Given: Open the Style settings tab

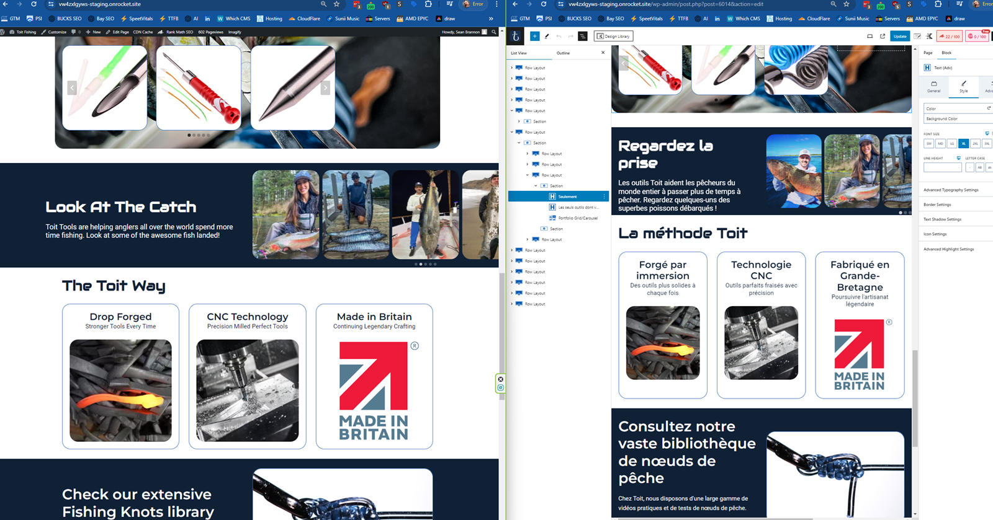Looking at the screenshot, I should [963, 87].
